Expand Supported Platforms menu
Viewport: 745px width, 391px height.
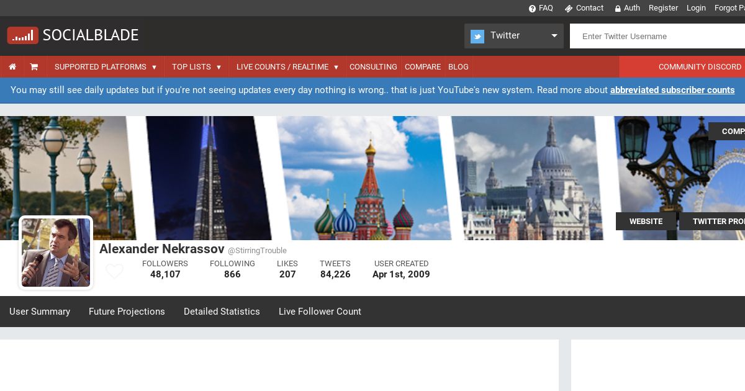click(x=106, y=66)
